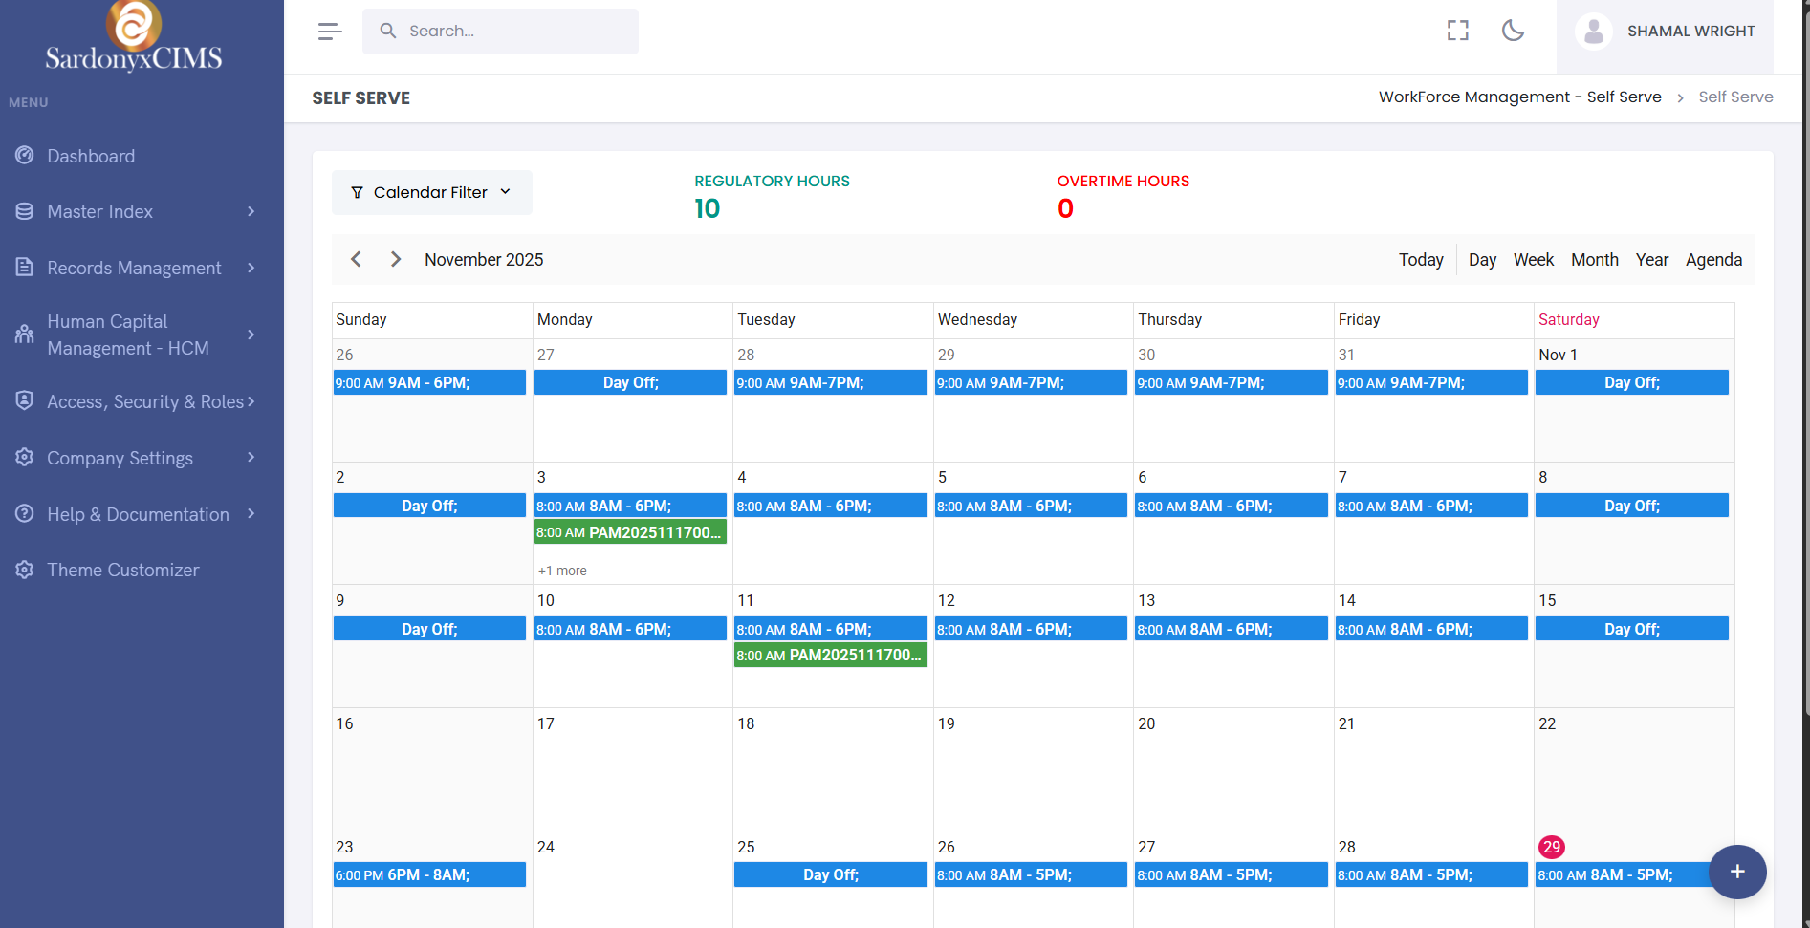Viewport: 1810px width, 928px height.
Task: Expand the Master Index sidebar menu
Action: (x=99, y=211)
